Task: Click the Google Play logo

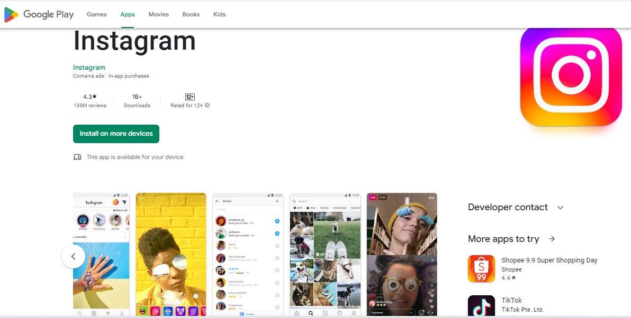Action: [x=39, y=14]
